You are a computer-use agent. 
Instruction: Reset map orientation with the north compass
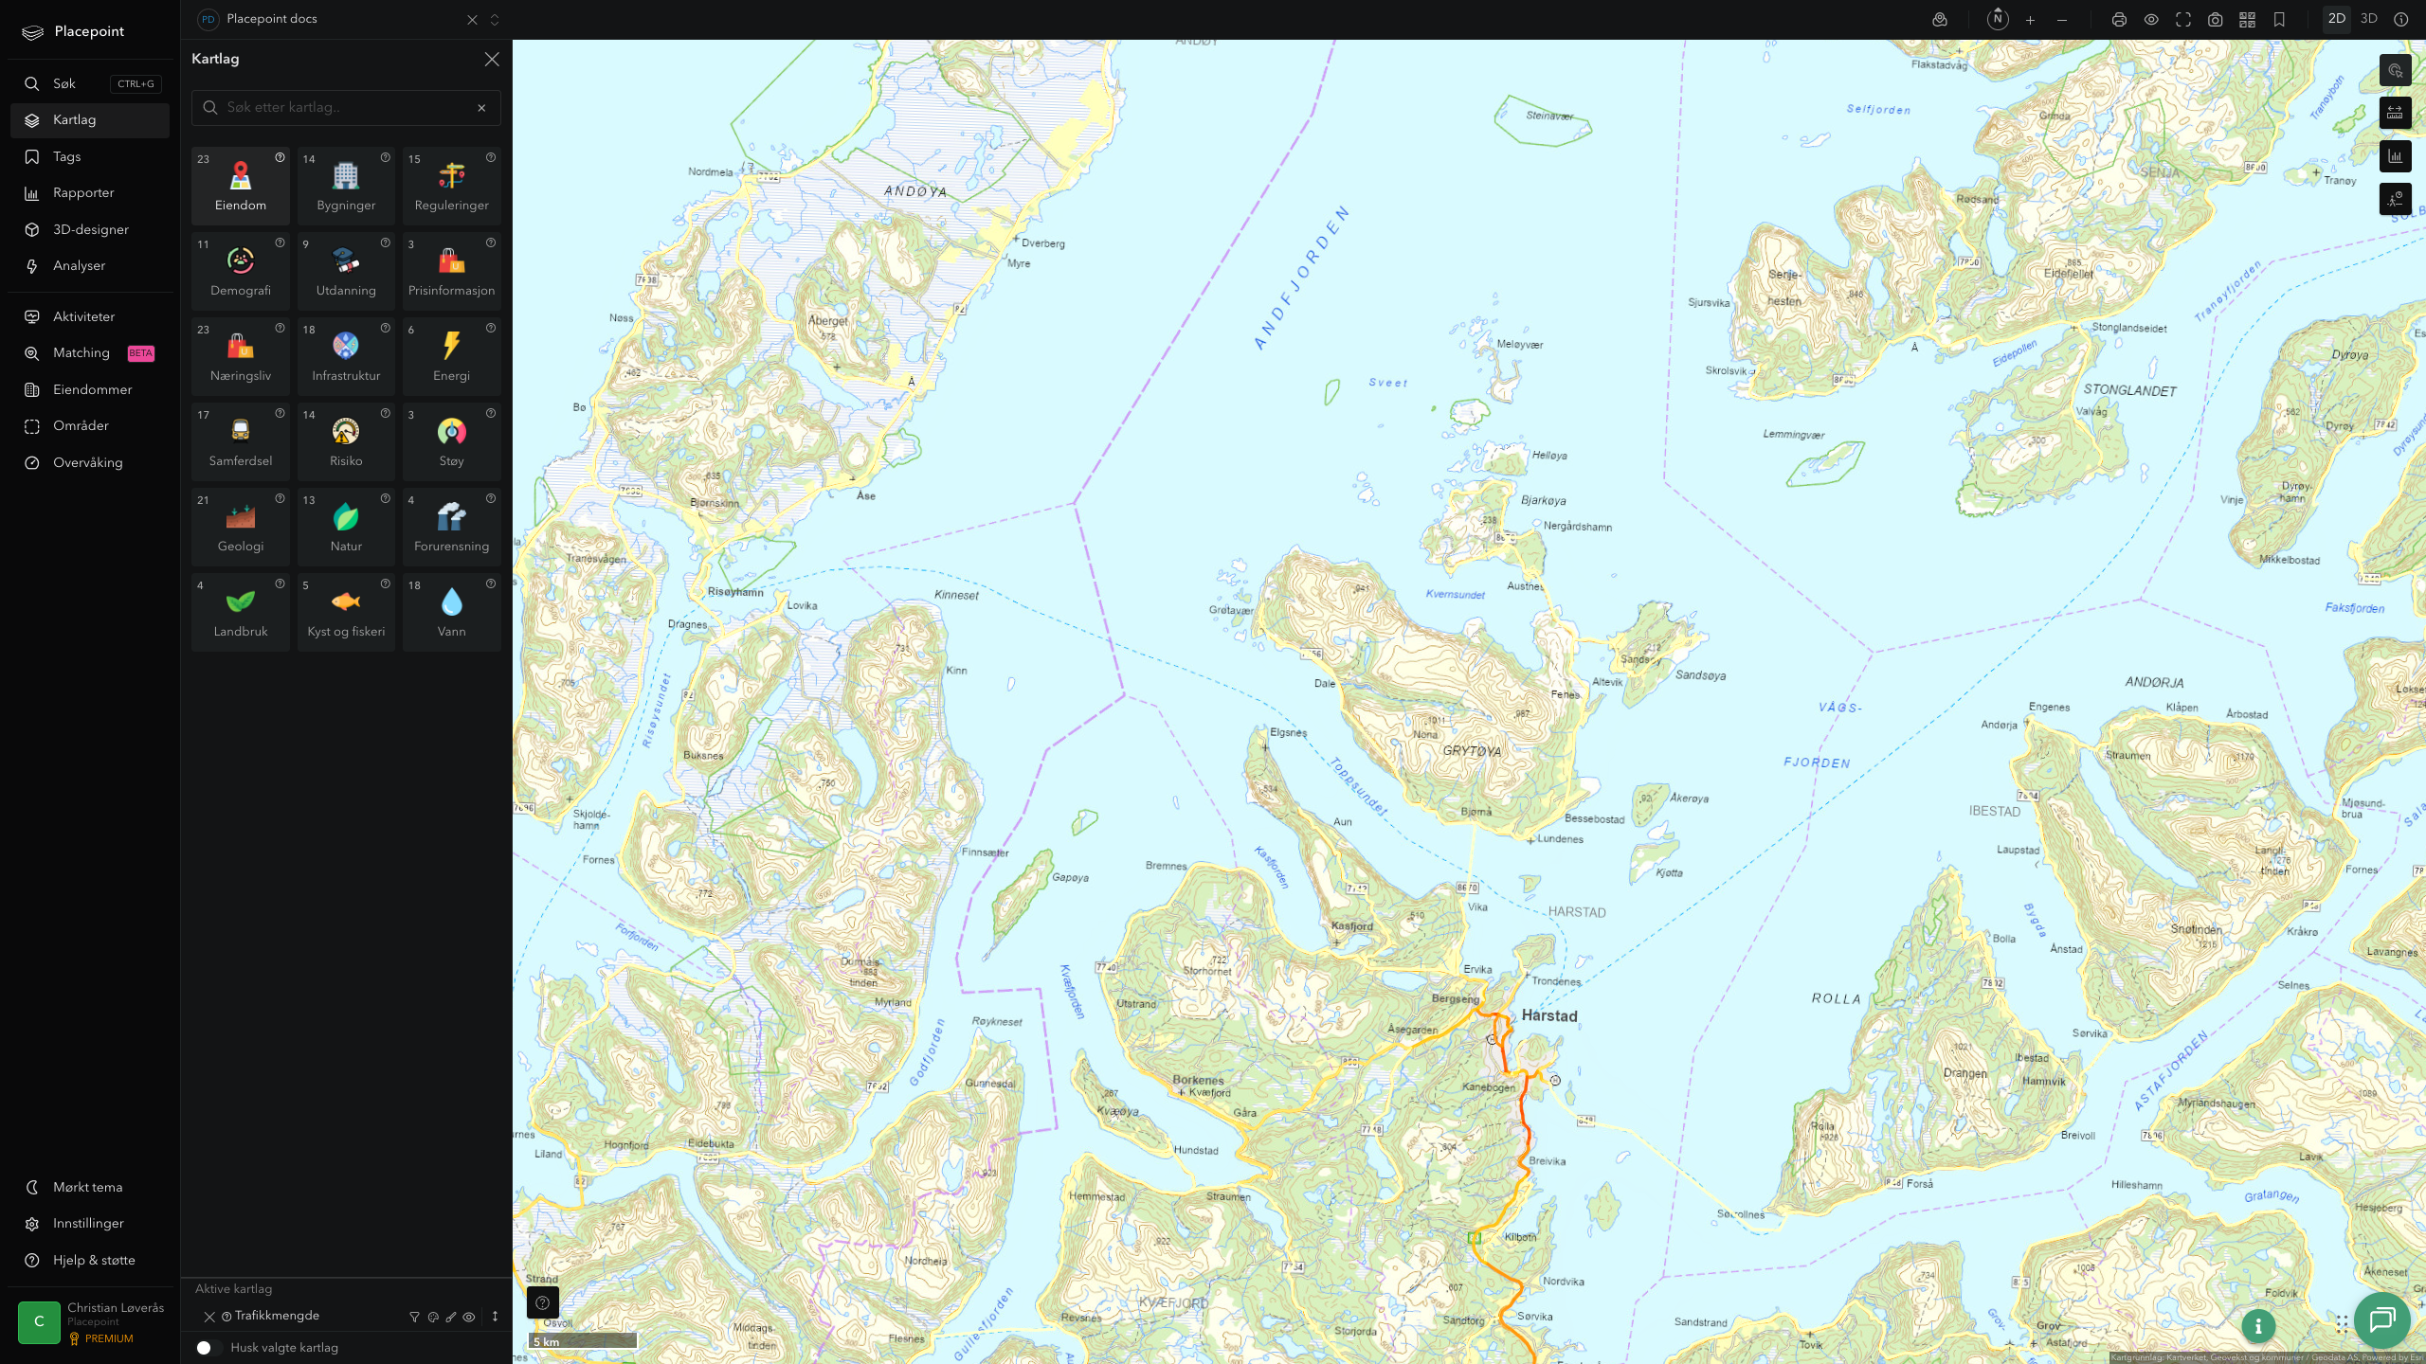(x=1998, y=19)
